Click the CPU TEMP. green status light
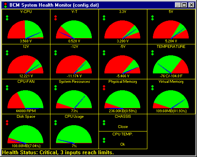This screenshot has width=197, height=157. tap(104, 141)
